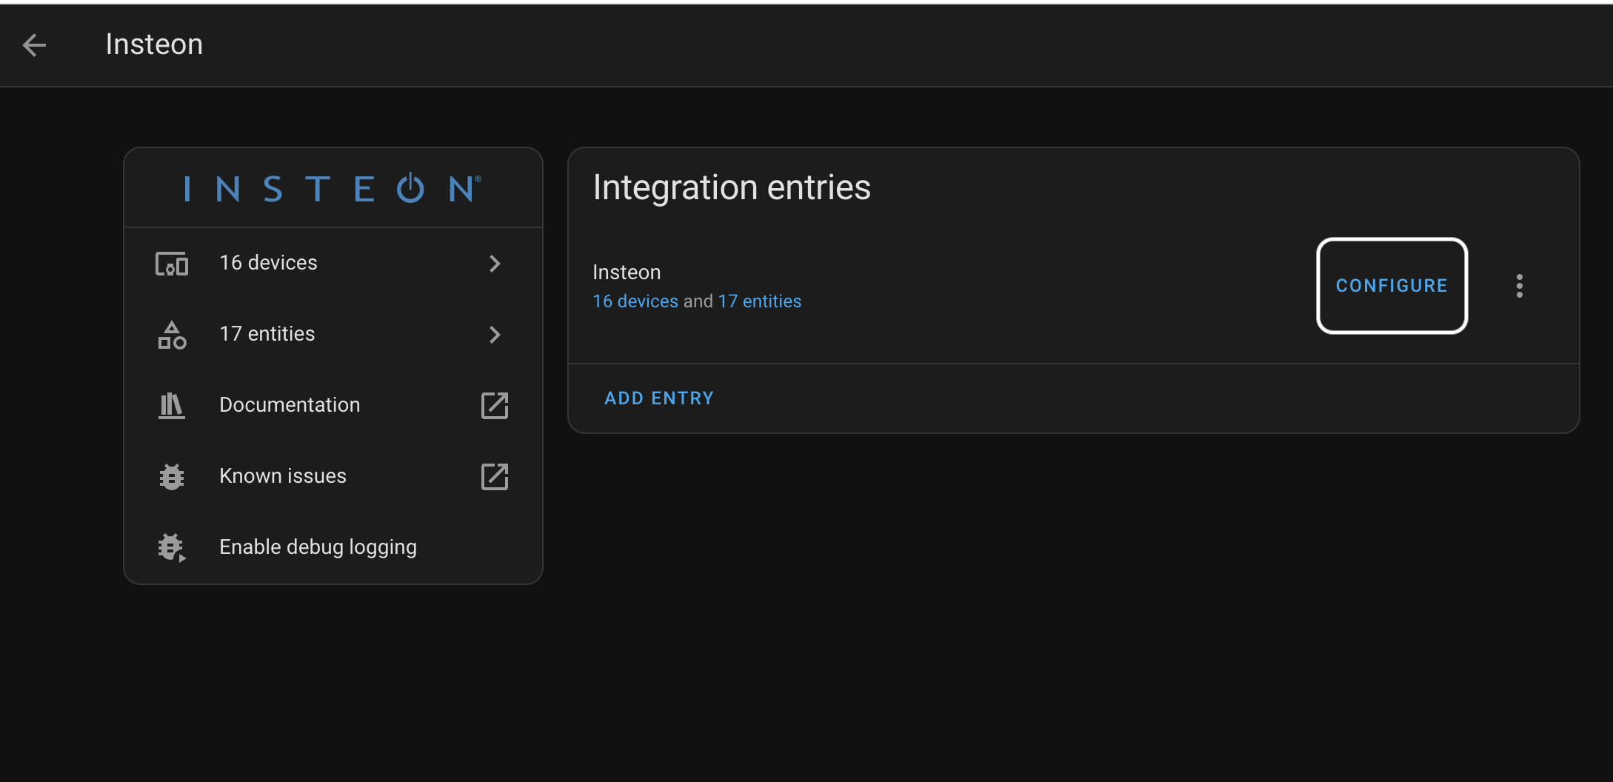Click the shapes icon beside 17 entities
1613x782 pixels.
pyautogui.click(x=172, y=335)
